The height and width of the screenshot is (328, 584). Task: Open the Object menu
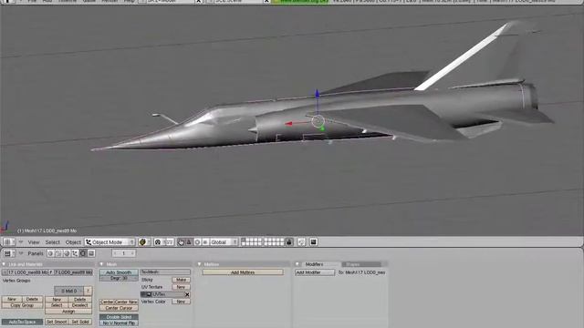(73, 242)
